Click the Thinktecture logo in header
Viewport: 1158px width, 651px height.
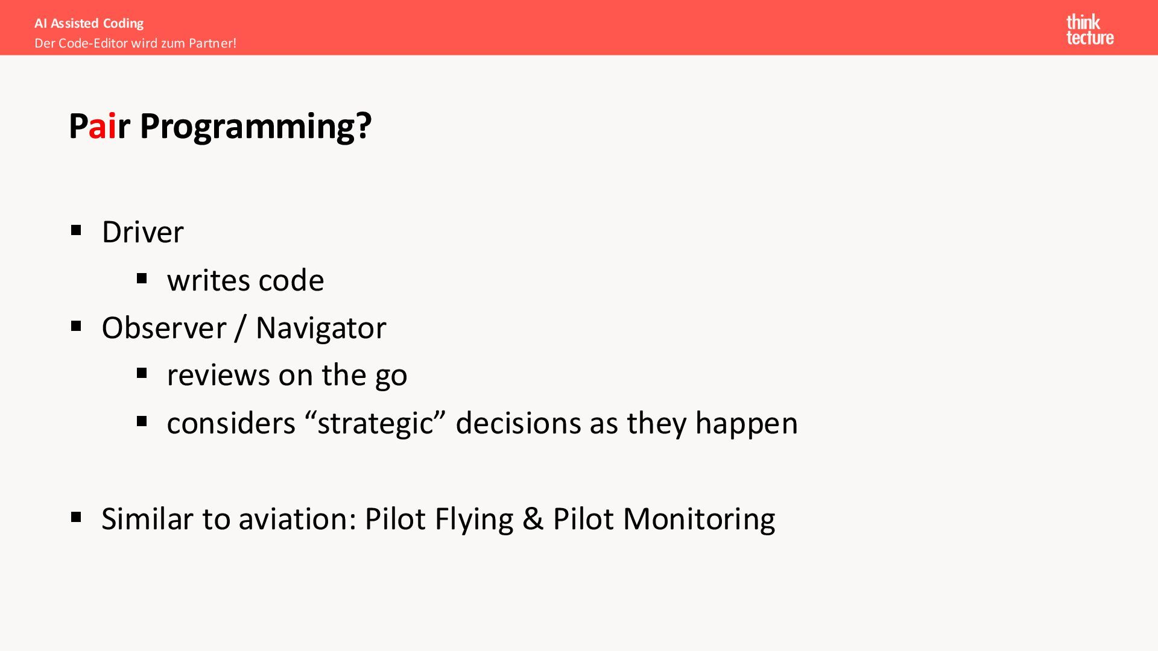1089,30
